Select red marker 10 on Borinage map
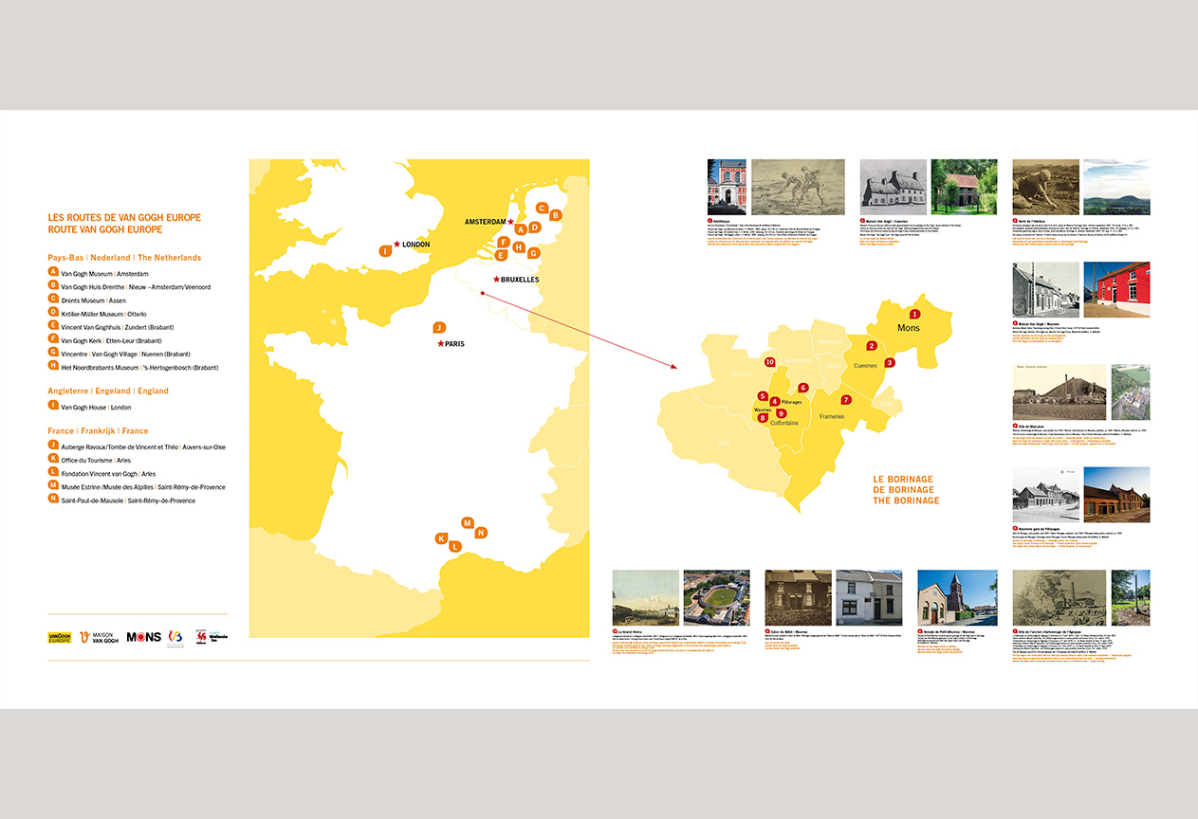The image size is (1198, 819). (770, 362)
